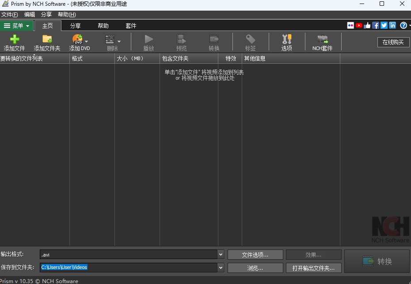Click the Preview (预览) toolbar icon

[181, 39]
